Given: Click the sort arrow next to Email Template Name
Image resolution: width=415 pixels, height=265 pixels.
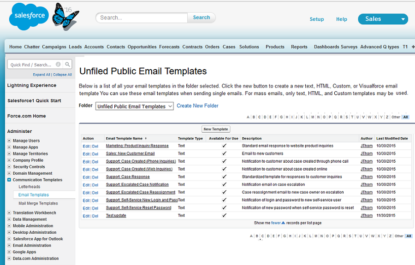Looking at the screenshot, I should pos(146,139).
